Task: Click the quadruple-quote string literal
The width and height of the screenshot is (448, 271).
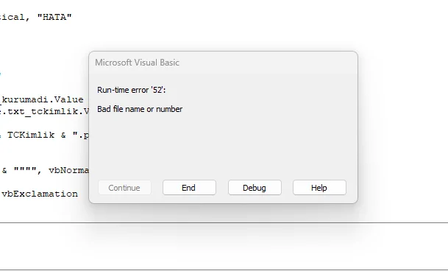Action: (25, 171)
